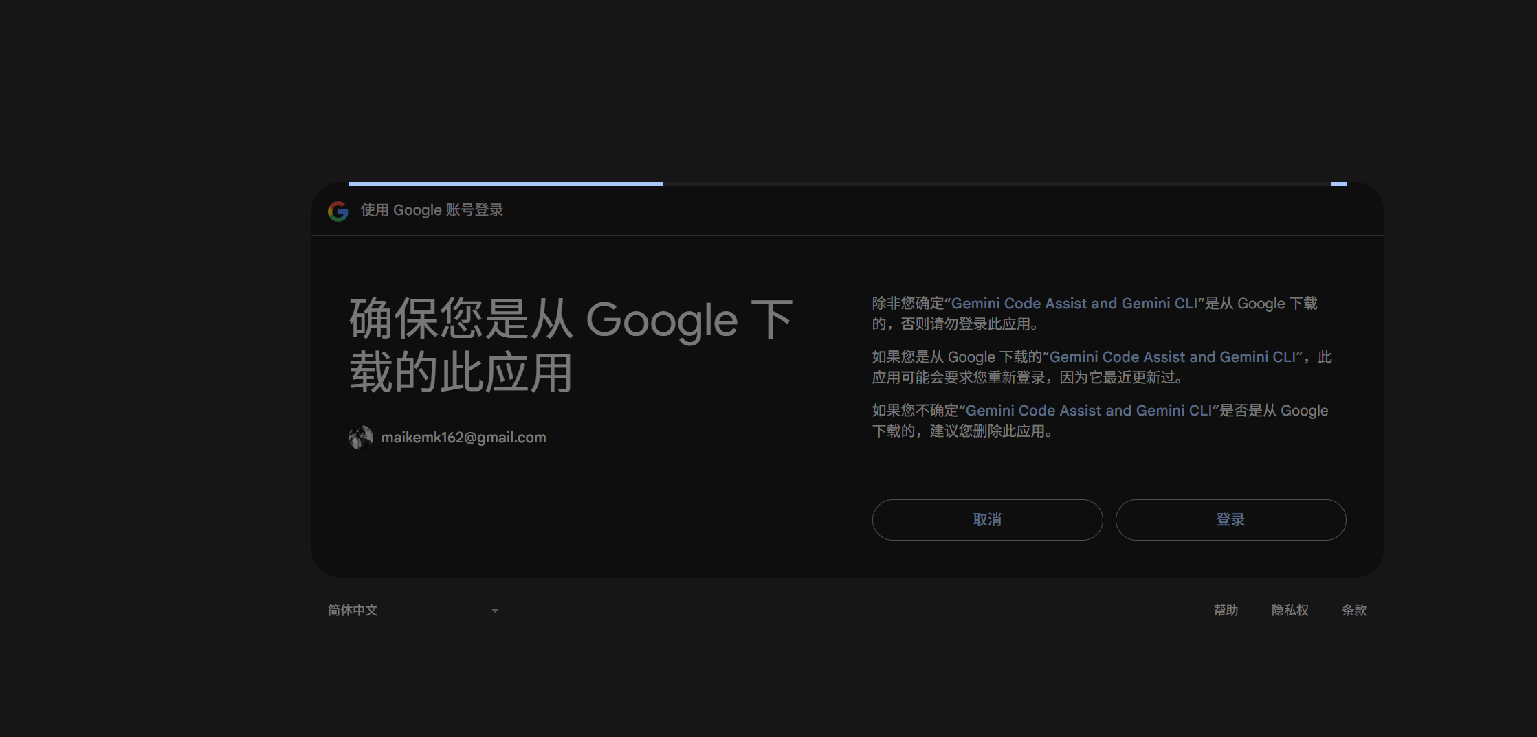The image size is (1537, 737).
Task: Click Gemini Code Assist link in third paragraph
Action: pos(1088,411)
